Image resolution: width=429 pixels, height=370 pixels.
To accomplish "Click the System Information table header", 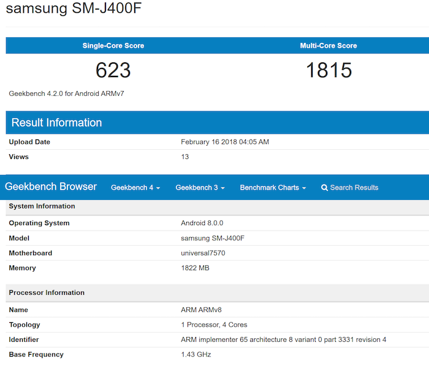I will coord(42,207).
